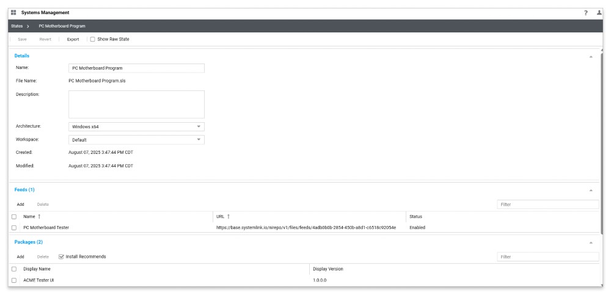
Task: Click the feed URL text
Action: point(306,228)
